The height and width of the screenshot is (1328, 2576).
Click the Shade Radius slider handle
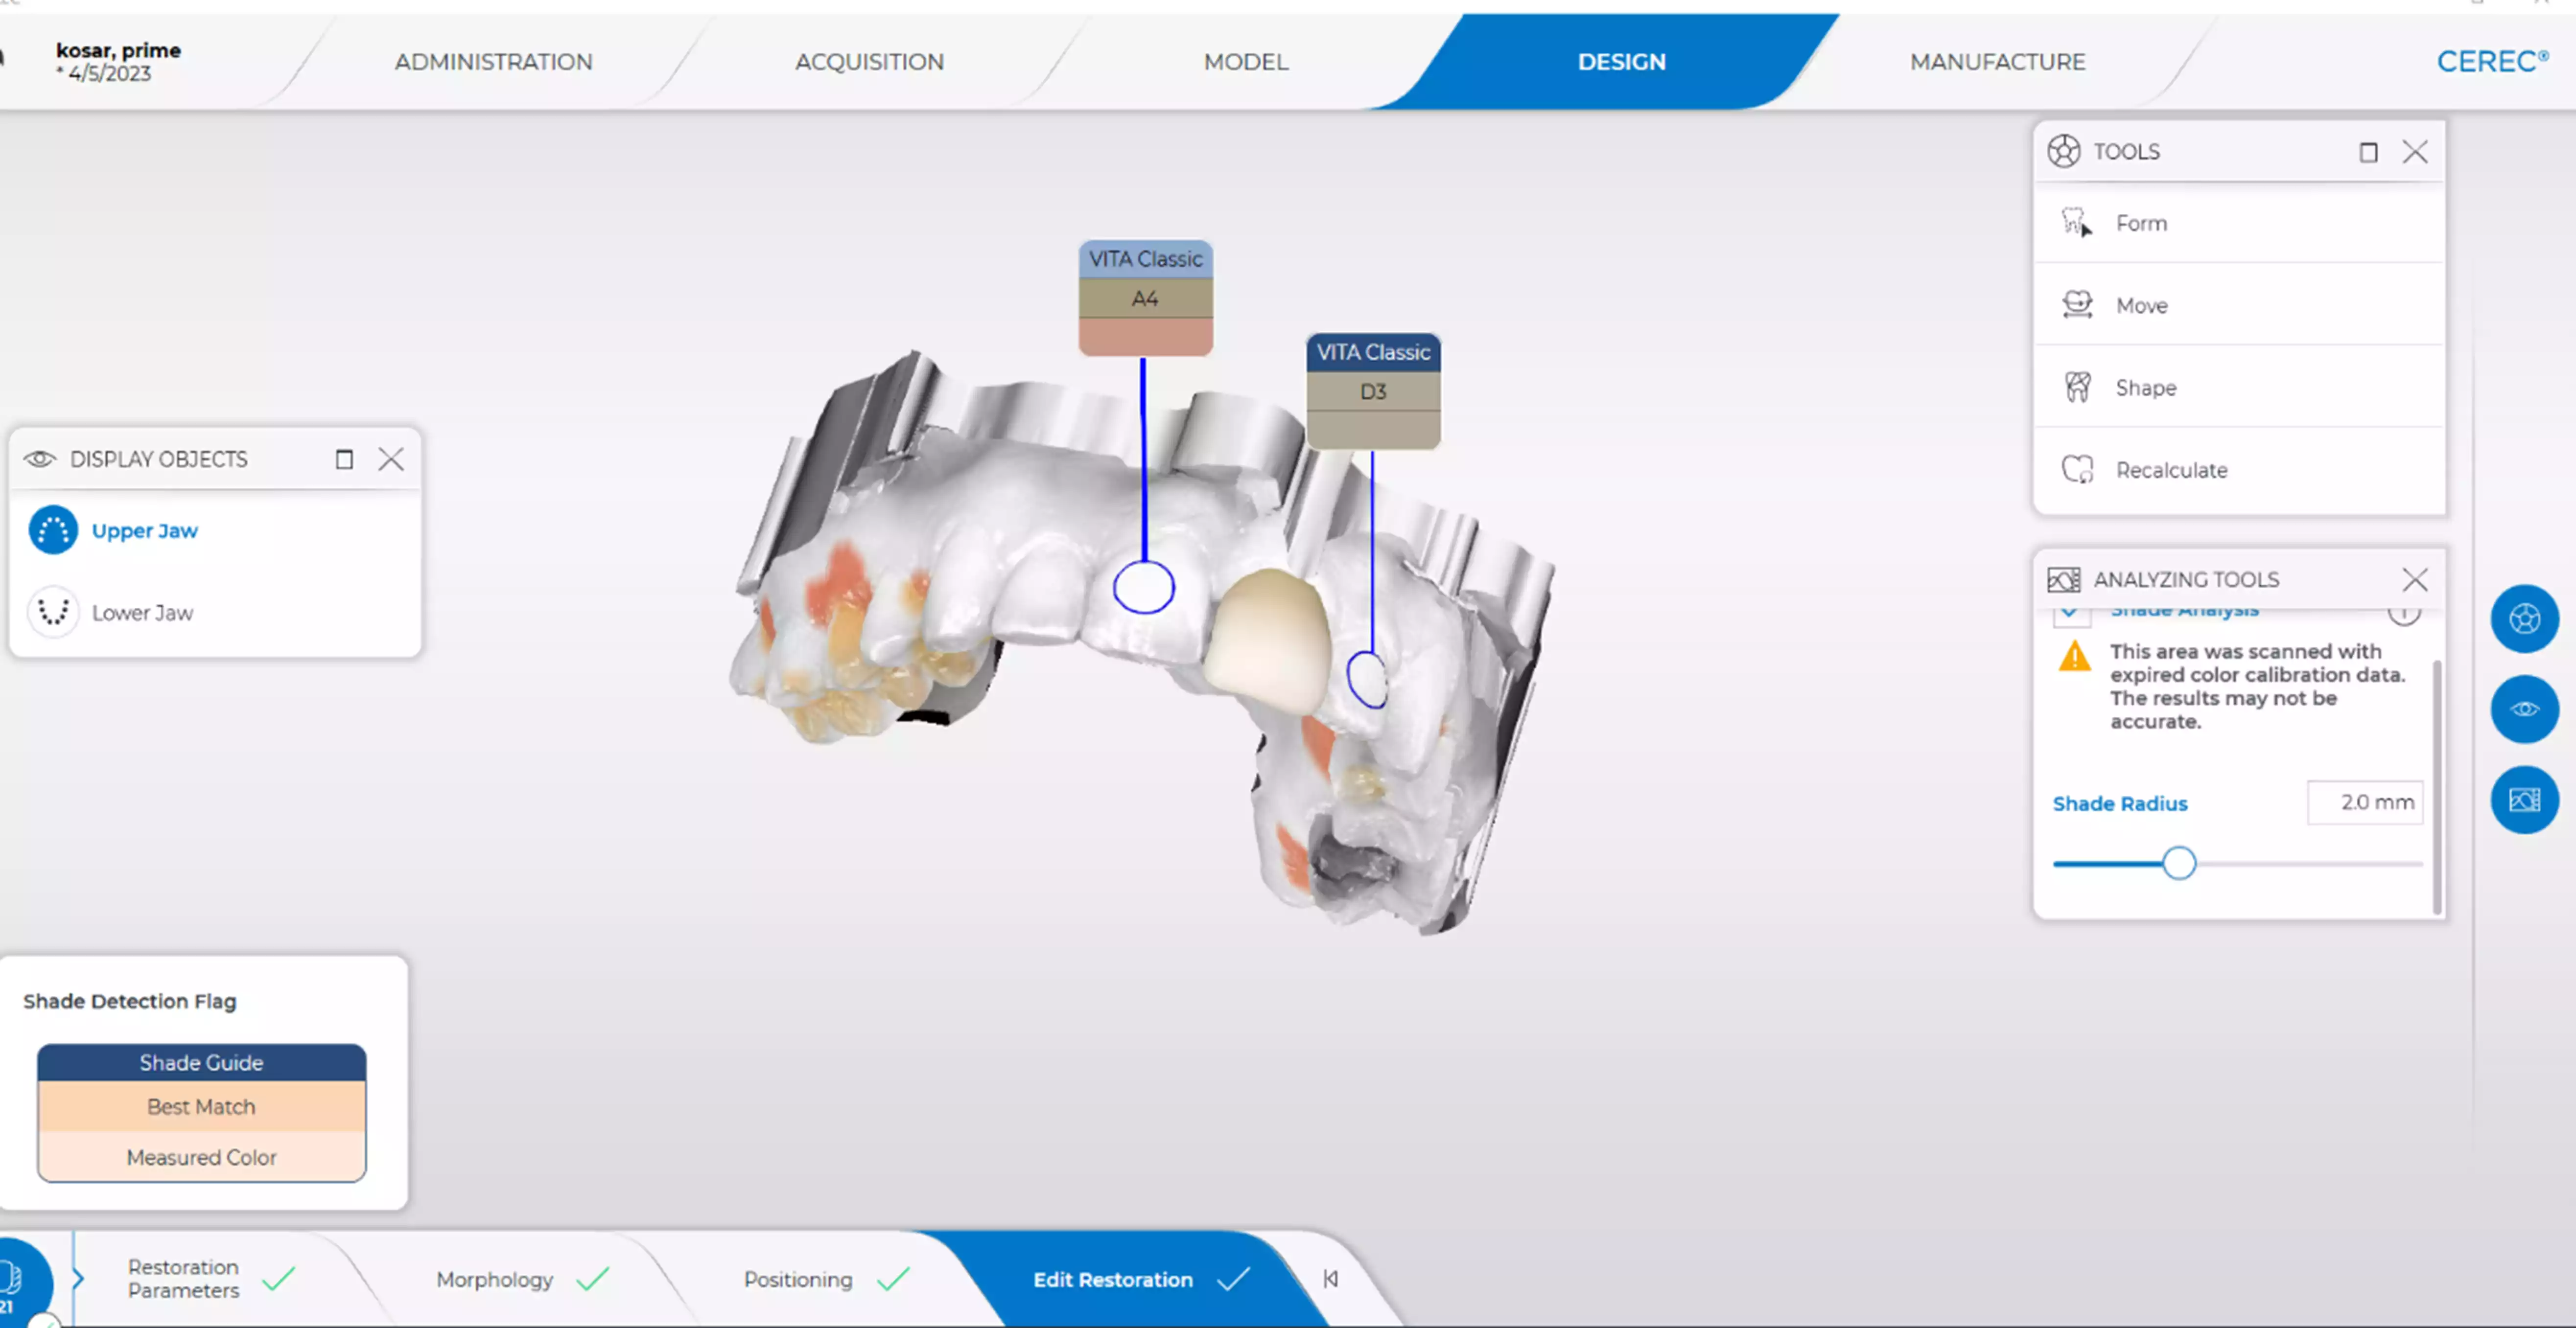click(x=2178, y=863)
